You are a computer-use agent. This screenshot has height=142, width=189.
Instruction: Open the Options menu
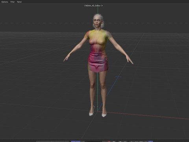pyautogui.click(x=5, y=2)
